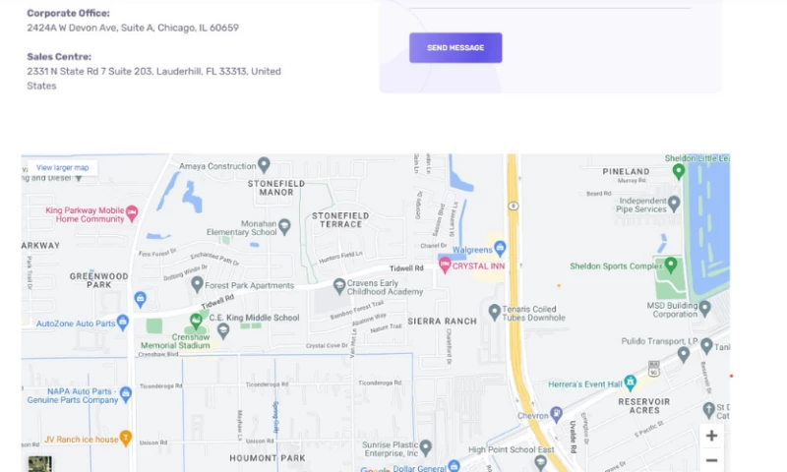
Task: Click the Independent Pipe Services marker
Action: (x=674, y=204)
